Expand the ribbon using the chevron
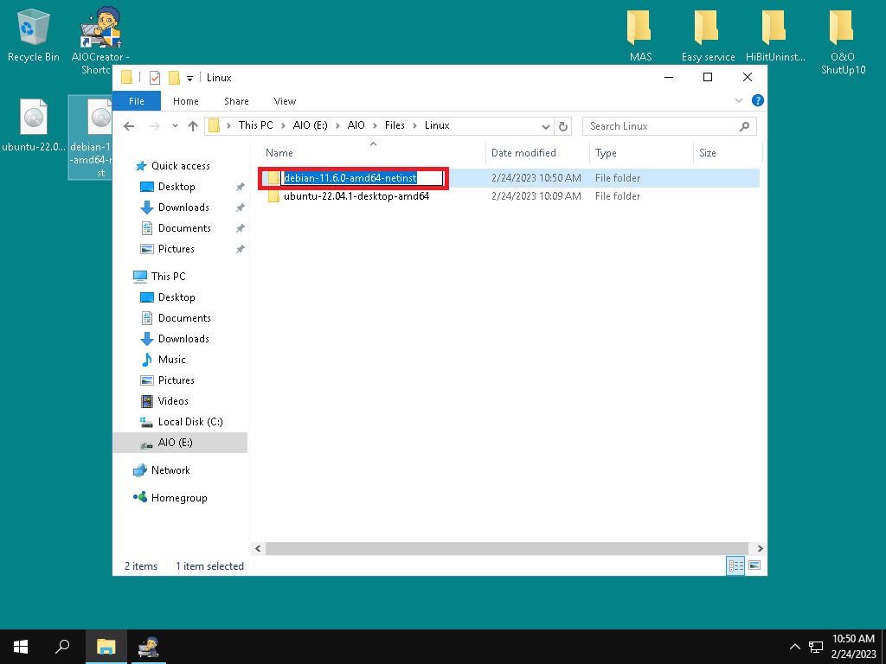The image size is (886, 664). click(x=739, y=101)
